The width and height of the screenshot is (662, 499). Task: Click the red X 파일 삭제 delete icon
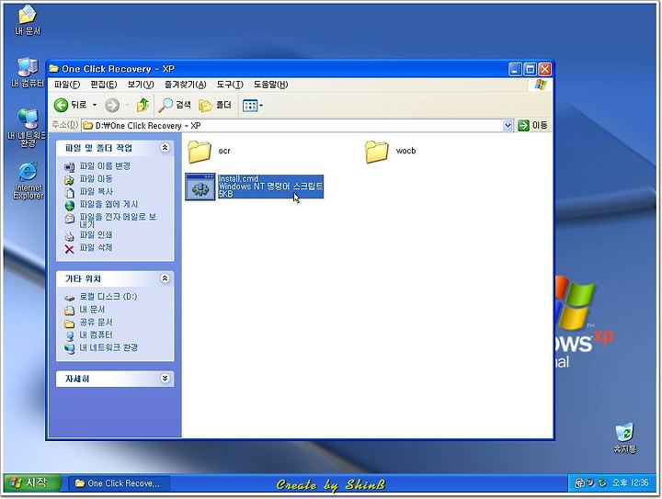click(x=70, y=249)
